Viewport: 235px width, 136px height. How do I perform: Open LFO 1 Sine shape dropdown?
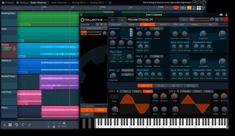pyautogui.click(x=125, y=91)
